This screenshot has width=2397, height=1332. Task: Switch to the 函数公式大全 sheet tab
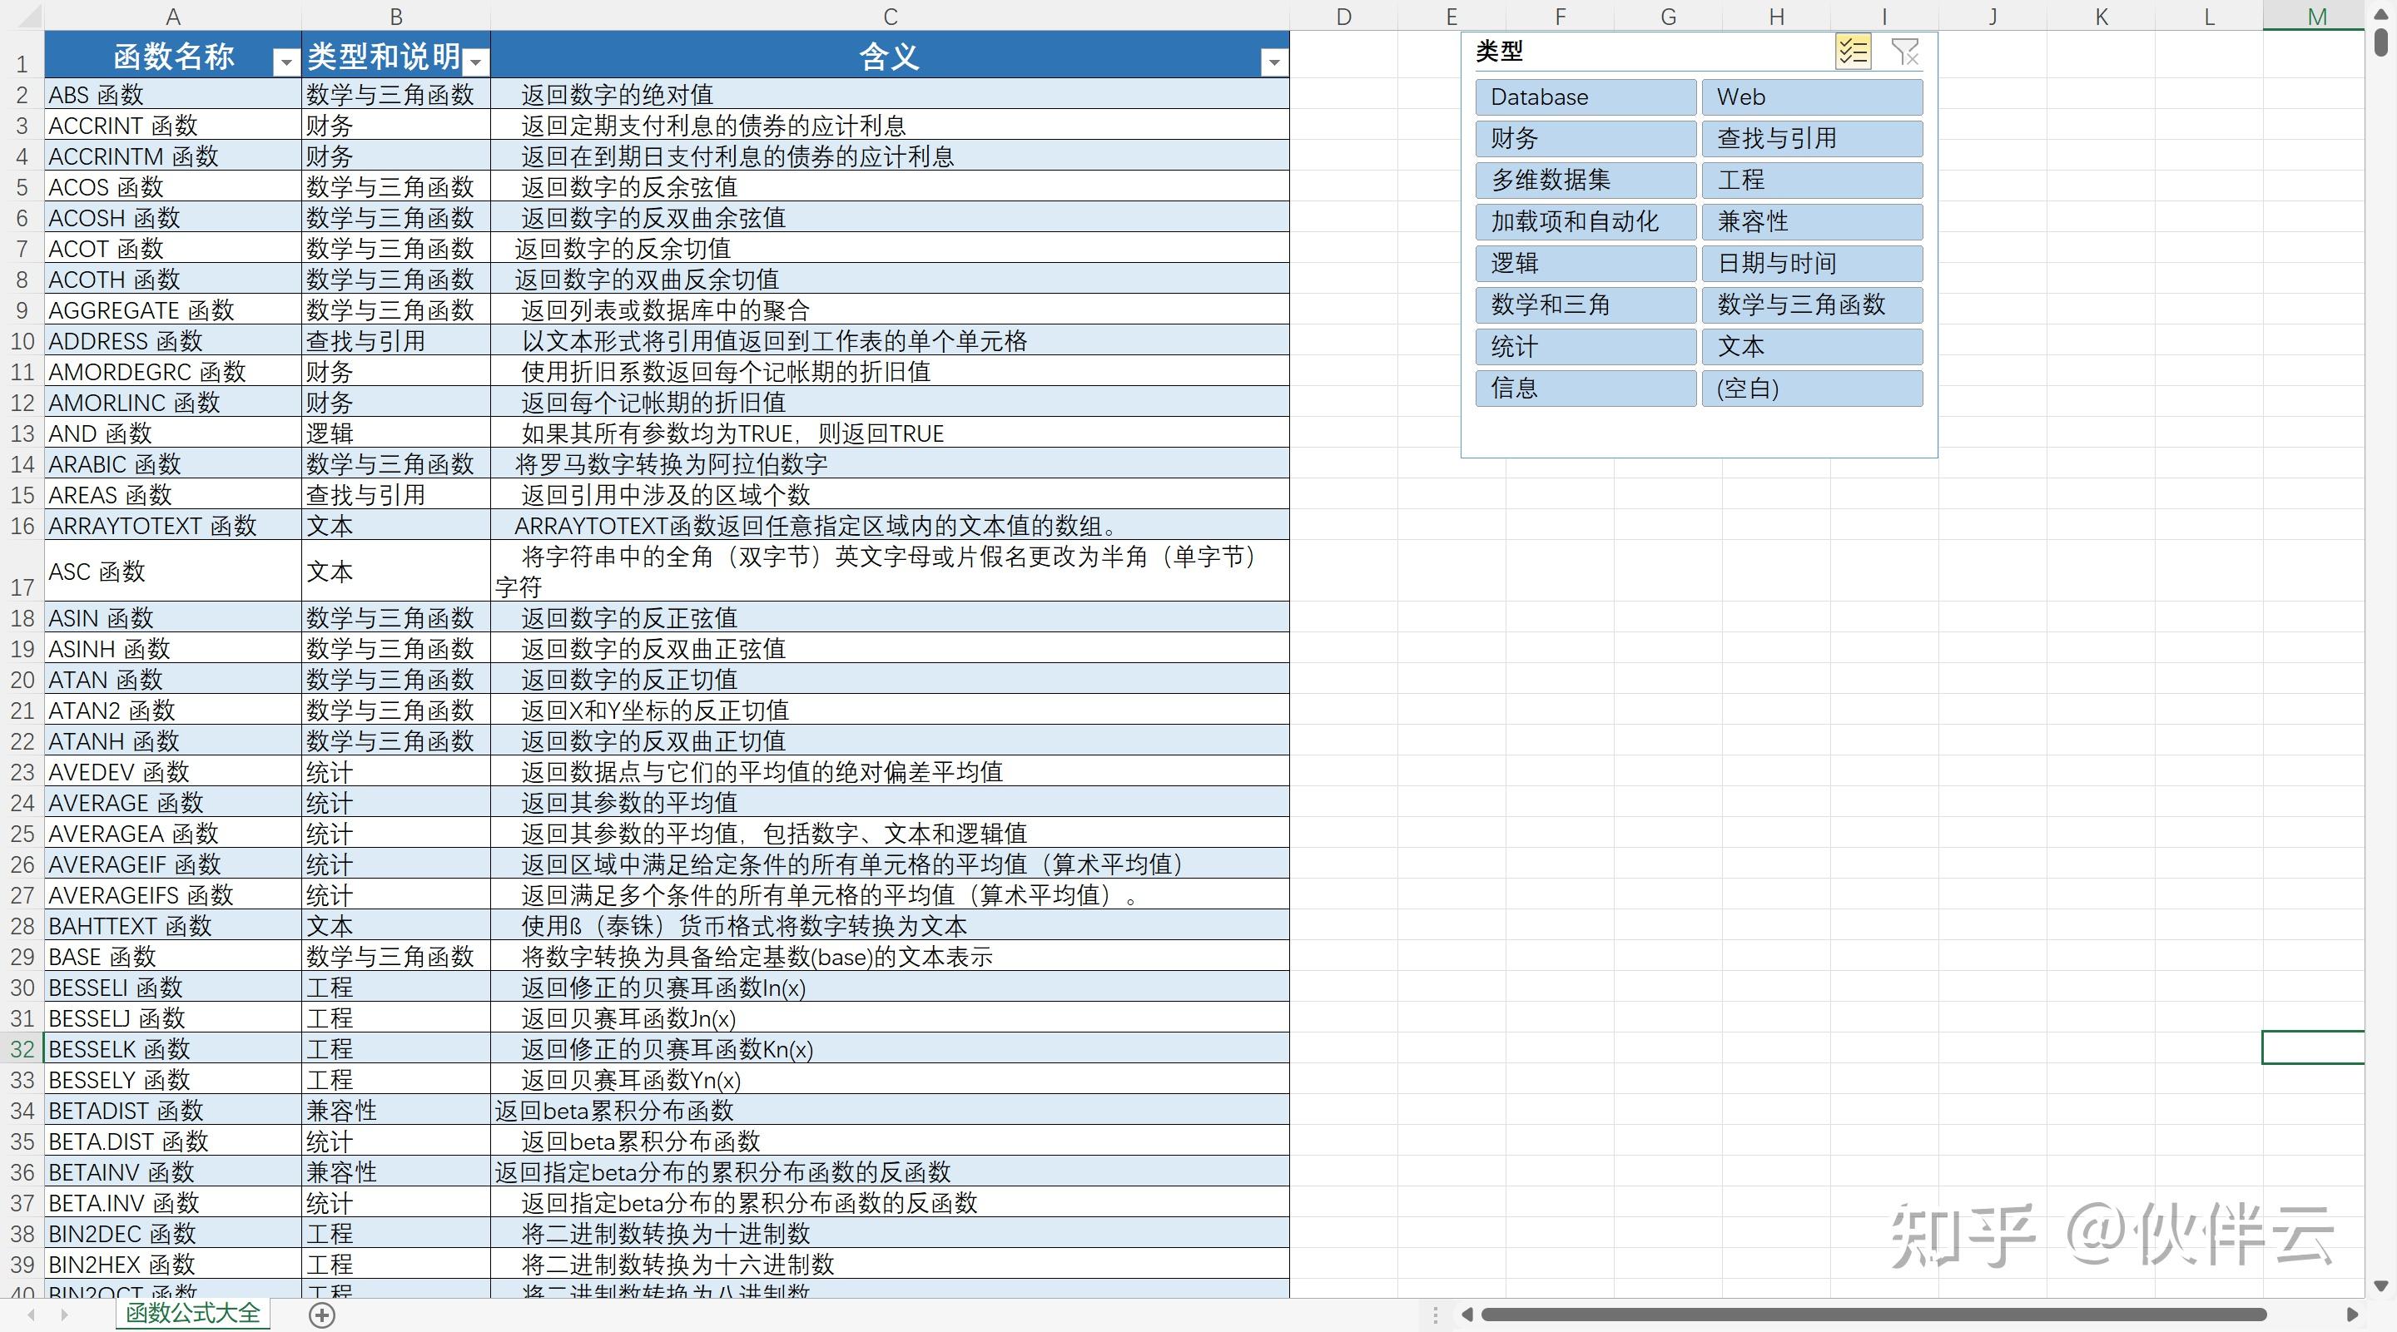pos(192,1313)
